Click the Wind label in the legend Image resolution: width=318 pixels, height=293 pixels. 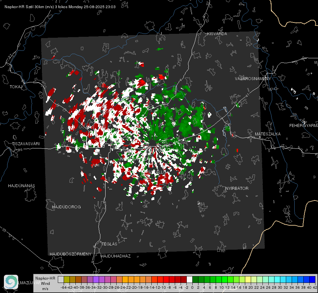(x=45, y=284)
